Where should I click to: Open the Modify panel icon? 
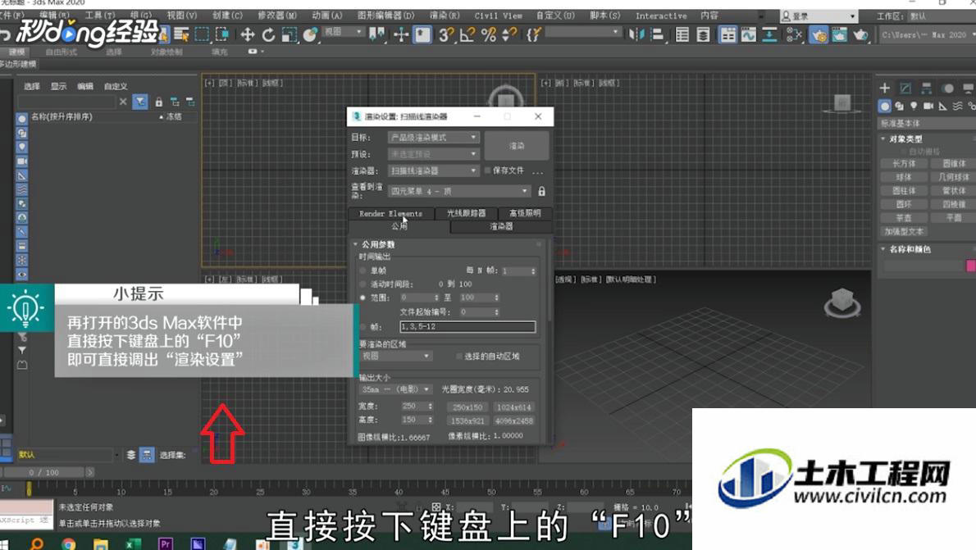coord(905,89)
